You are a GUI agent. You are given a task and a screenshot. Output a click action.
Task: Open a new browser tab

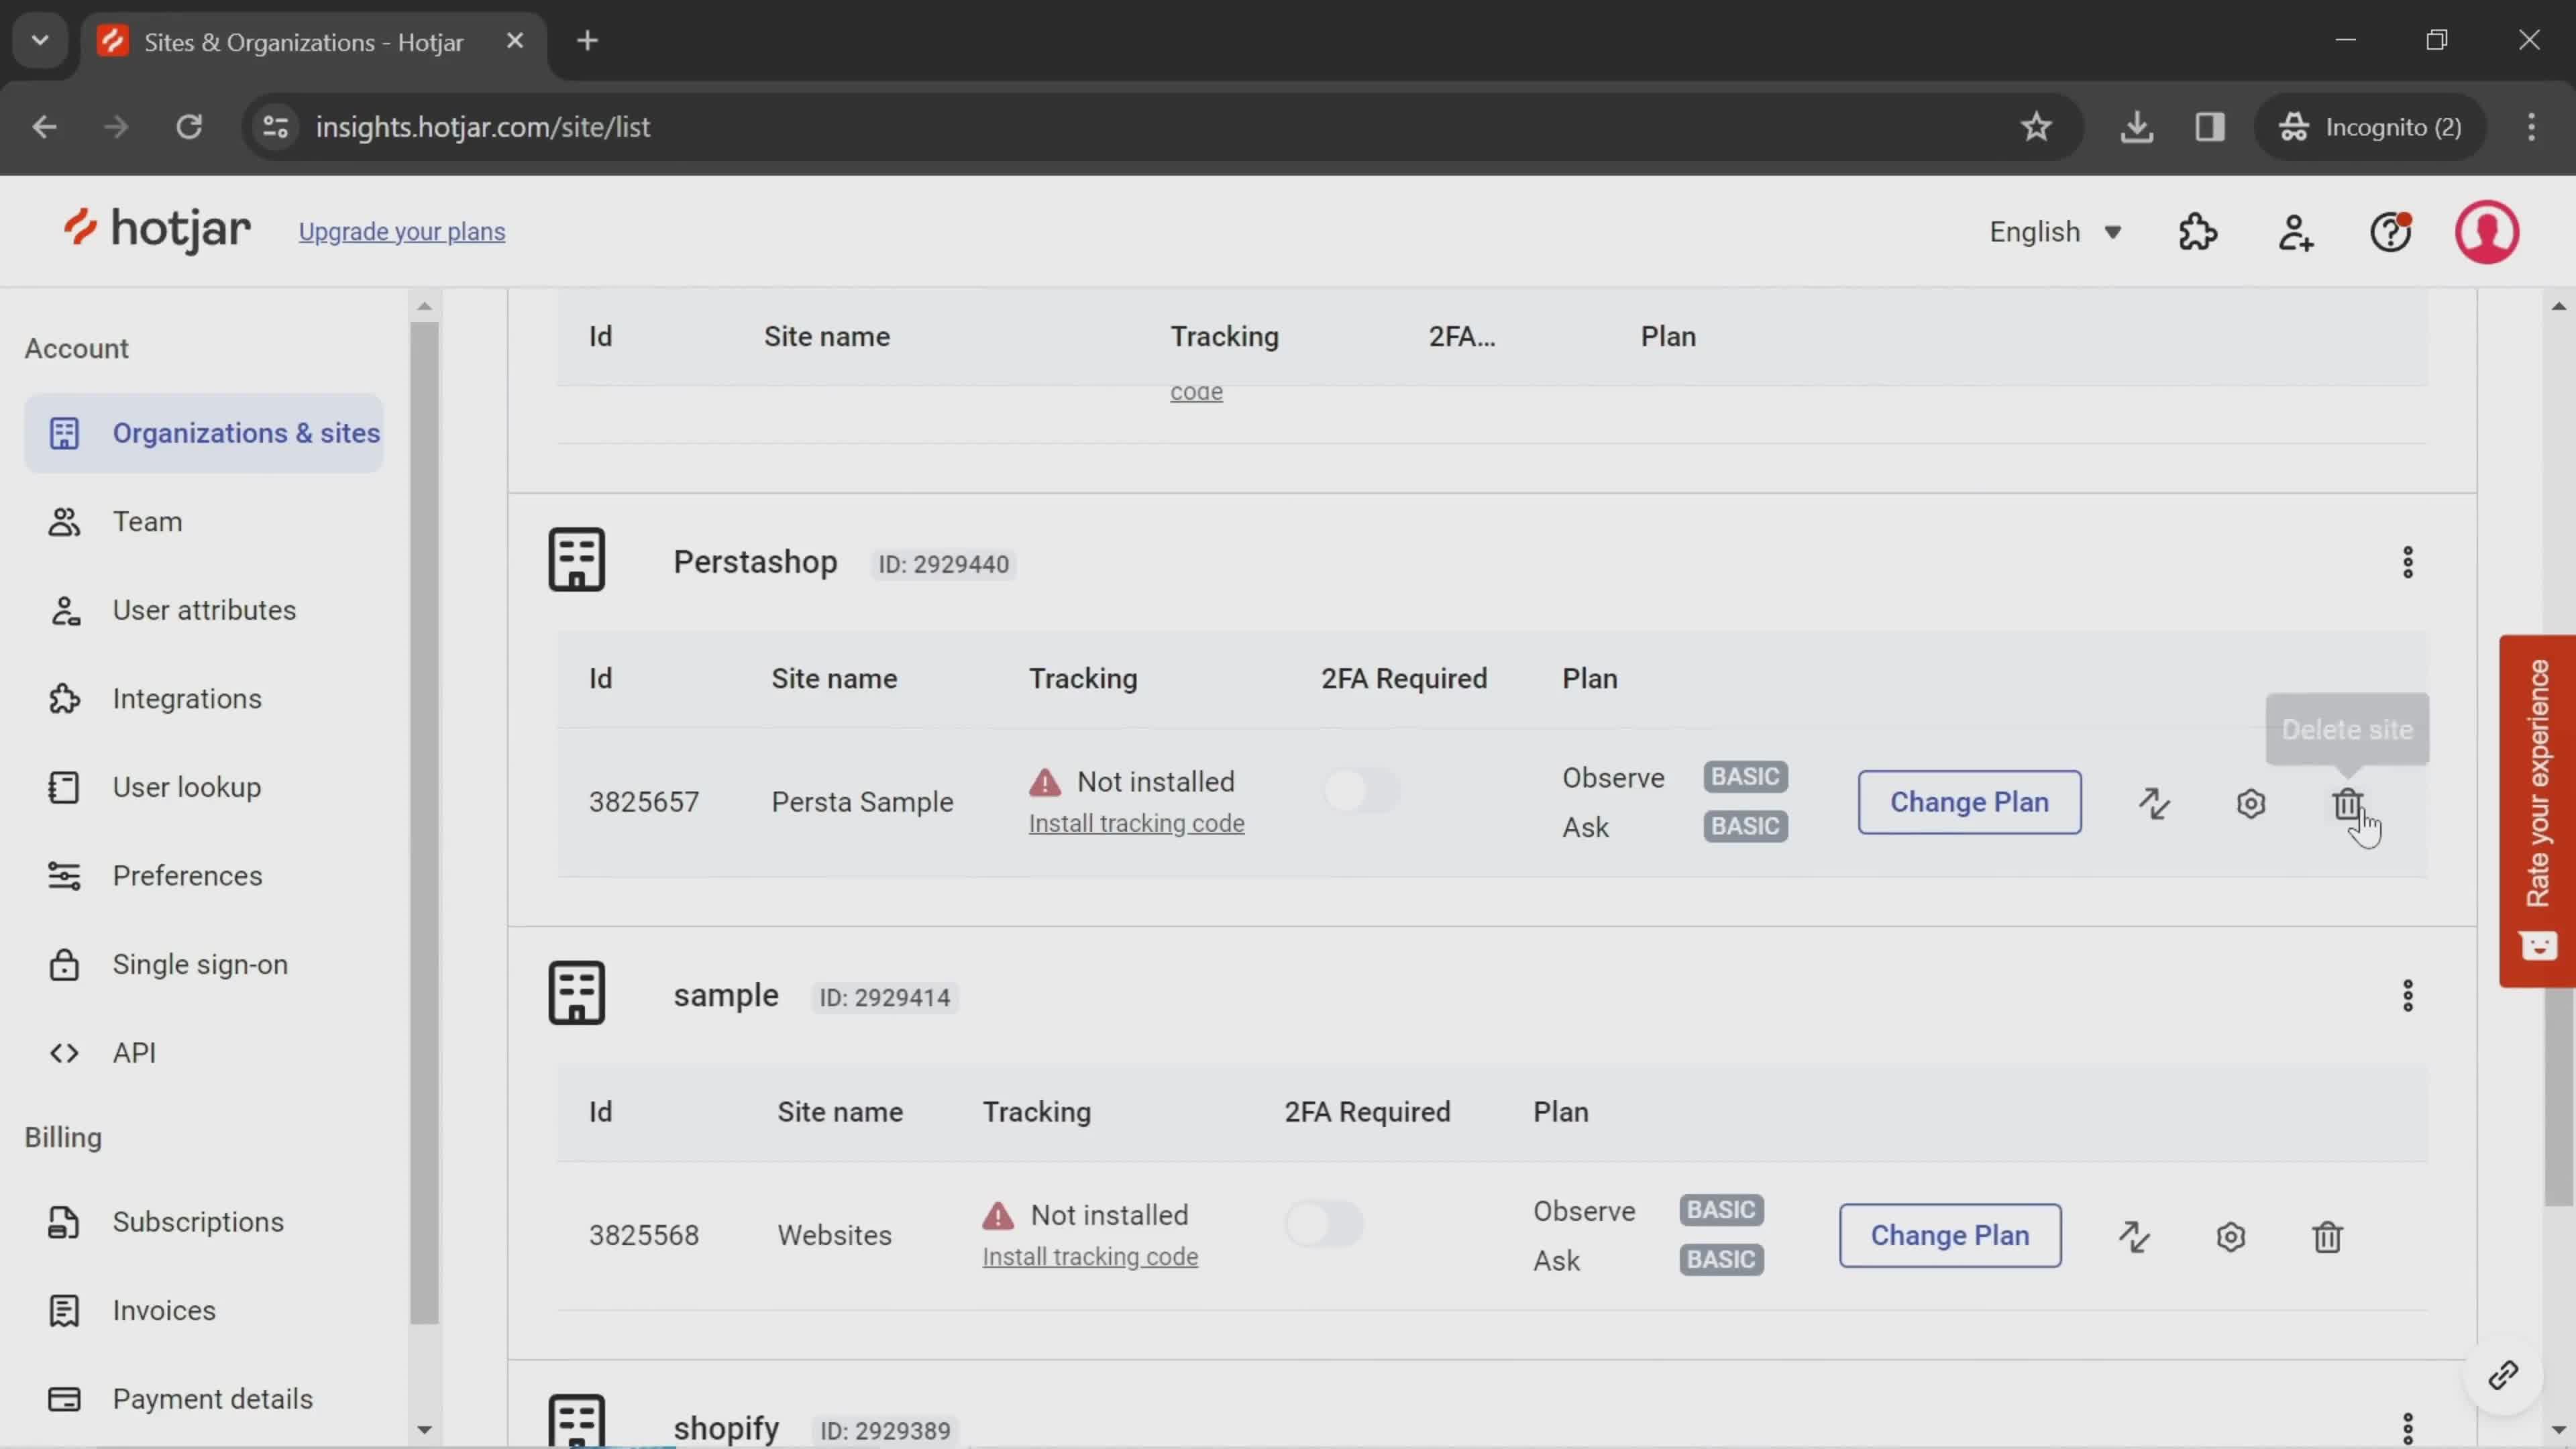[x=588, y=41]
